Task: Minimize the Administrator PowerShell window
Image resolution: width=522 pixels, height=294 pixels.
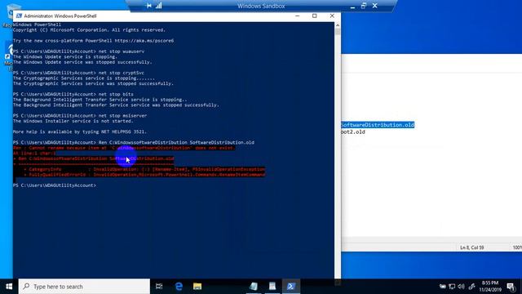Action: point(297,16)
